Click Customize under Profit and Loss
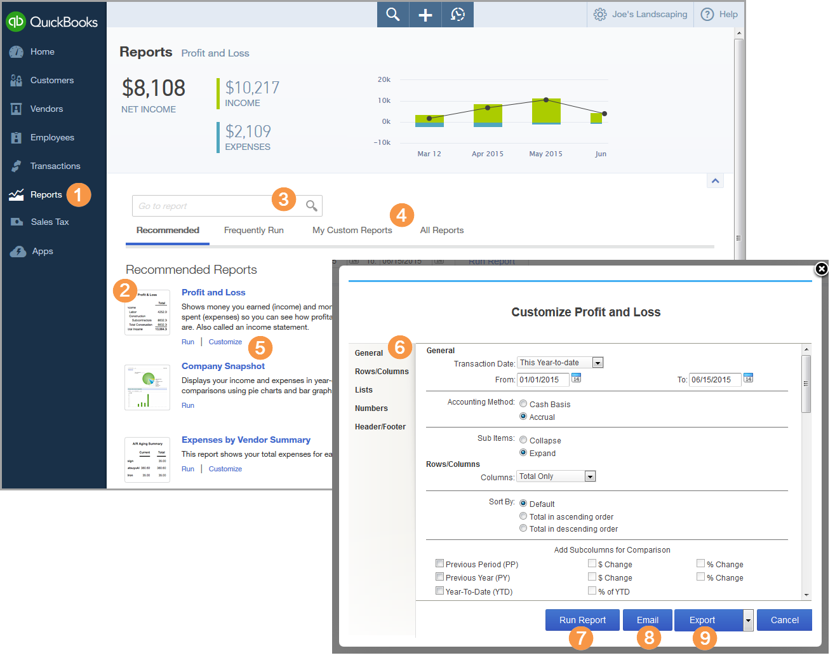Screen dimensions: 835x660 [x=225, y=342]
